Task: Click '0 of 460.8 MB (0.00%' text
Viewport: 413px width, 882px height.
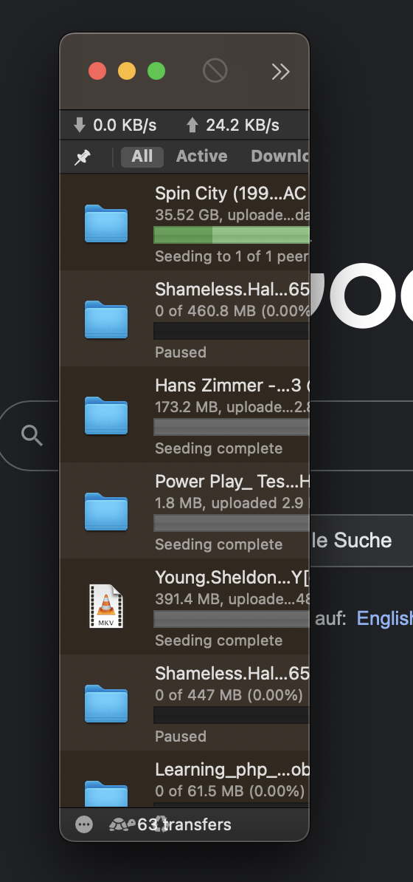Action: [x=232, y=310]
